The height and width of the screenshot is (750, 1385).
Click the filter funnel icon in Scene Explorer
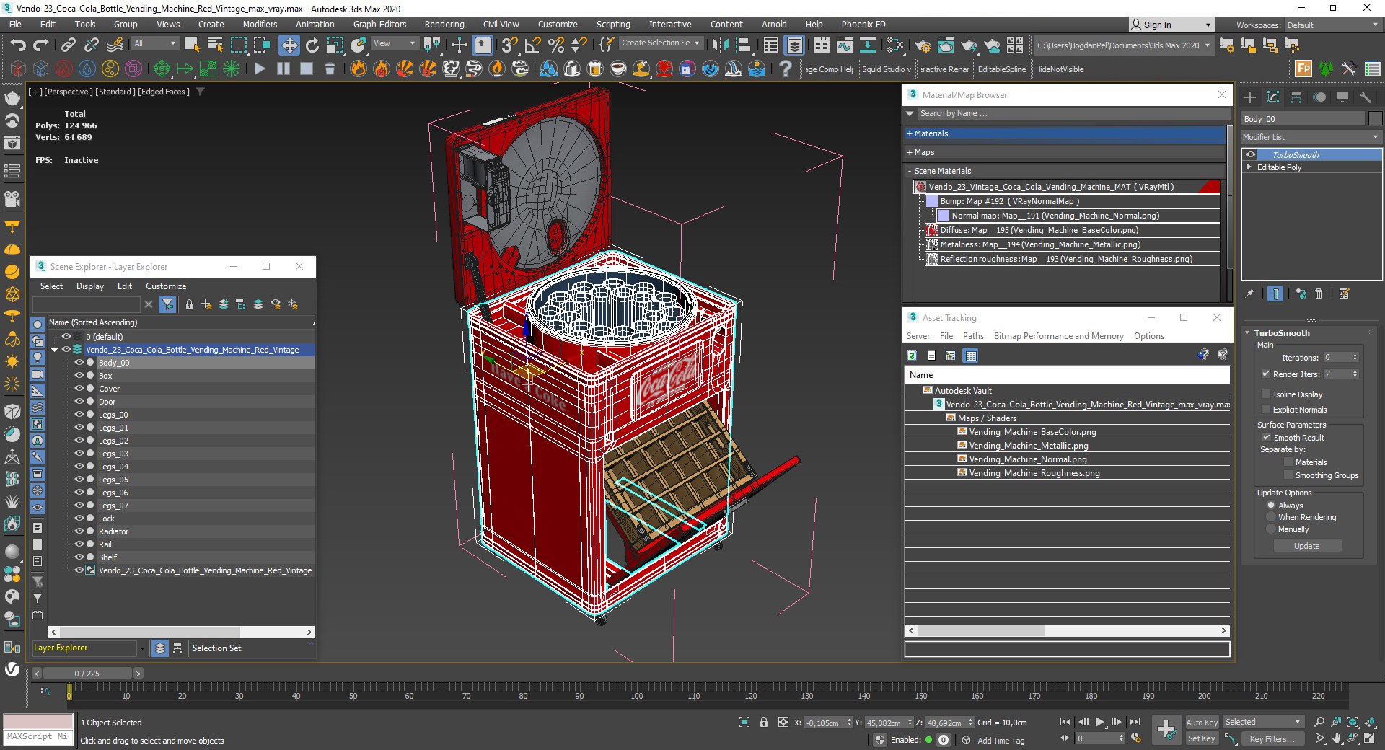167,304
